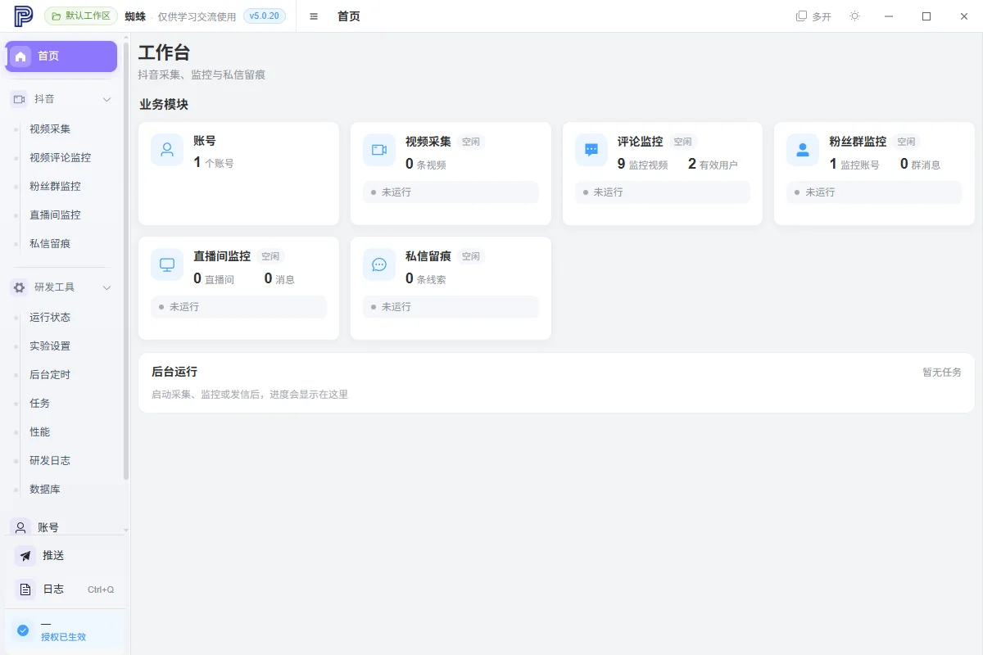
Task: Collapse the 研发工具 section chevron
Action: (x=106, y=287)
